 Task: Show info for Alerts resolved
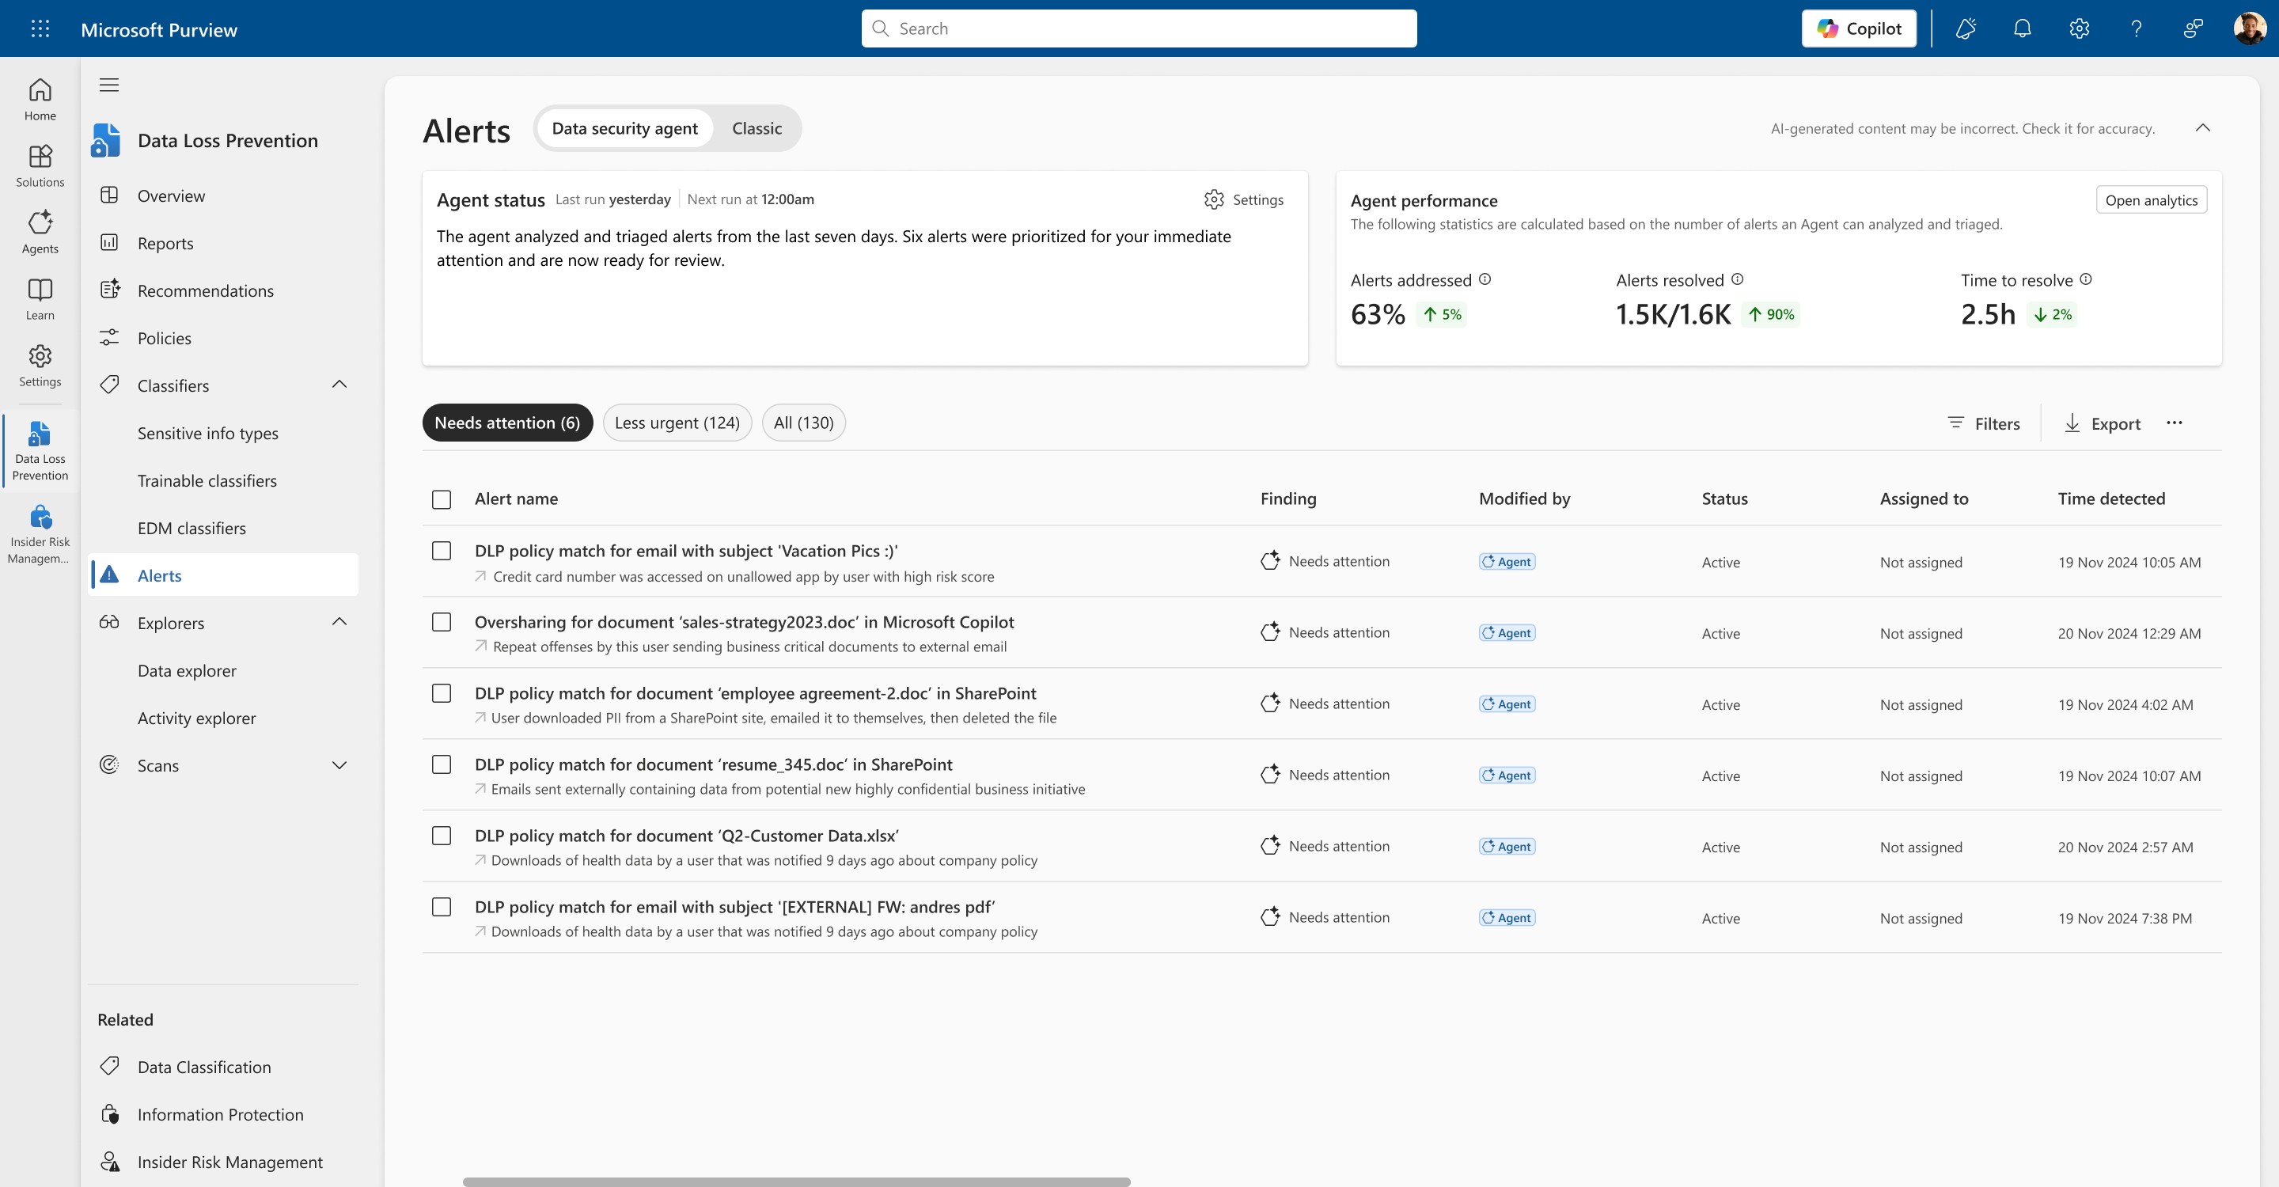point(1738,279)
